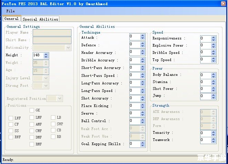Increase the Goal Kepping Skills value
This screenshot has height=164, width=228.
pos(143,143)
